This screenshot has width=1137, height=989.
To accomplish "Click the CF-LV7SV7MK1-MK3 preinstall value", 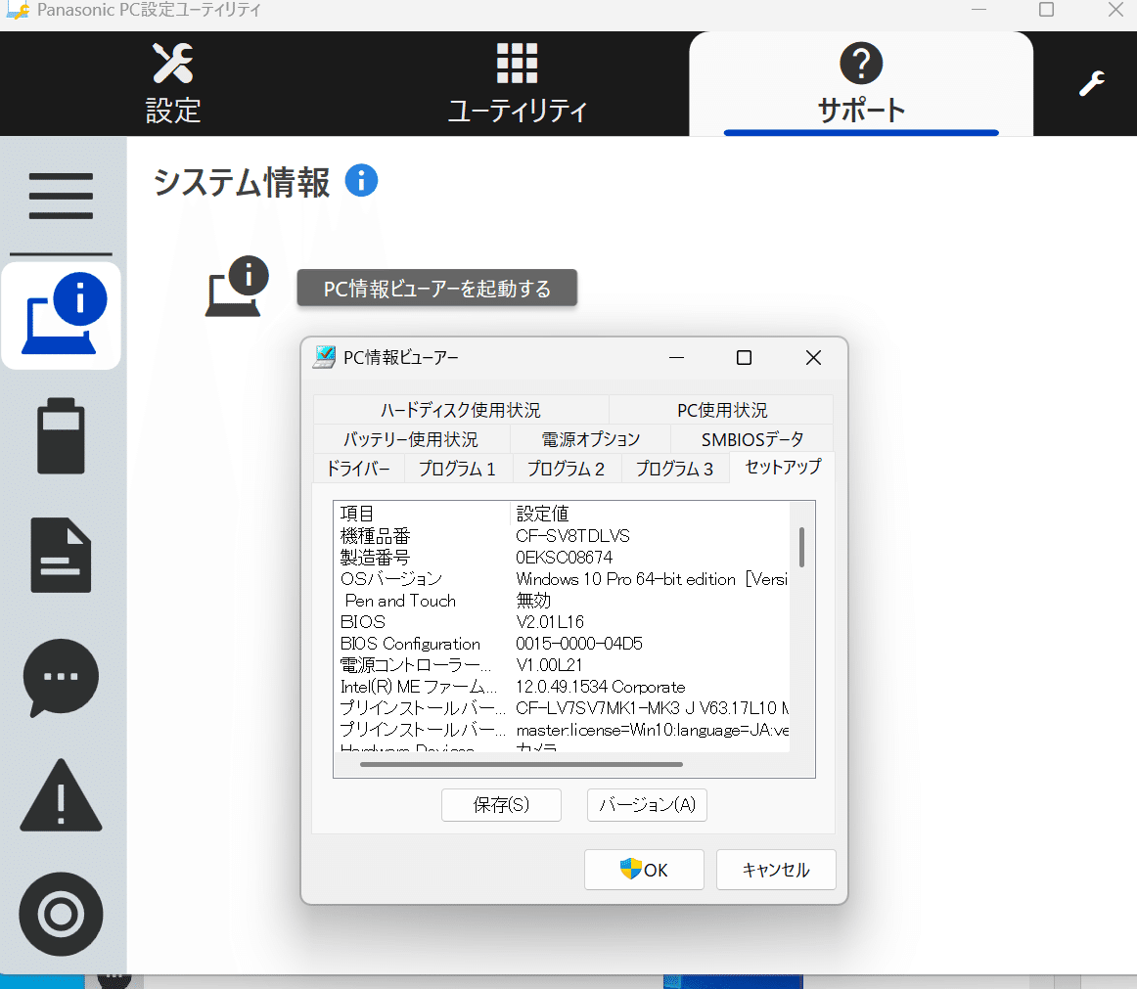I will tap(652, 708).
